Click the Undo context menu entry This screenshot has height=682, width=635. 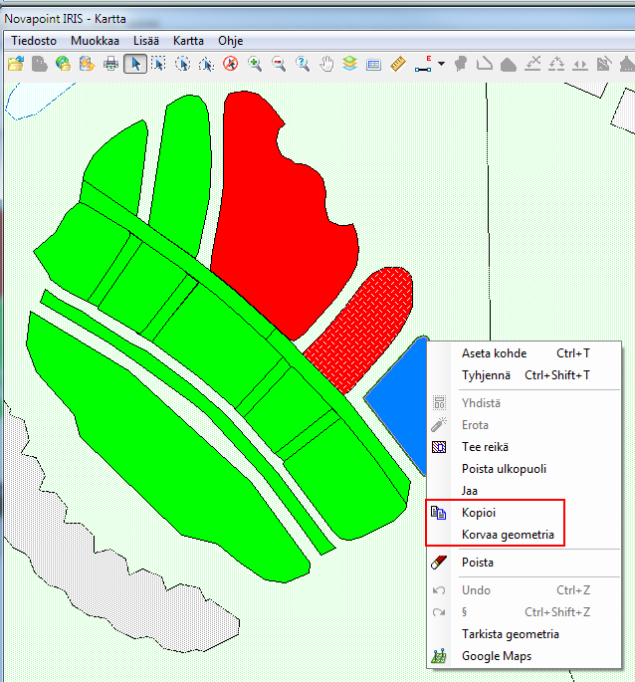[525, 590]
